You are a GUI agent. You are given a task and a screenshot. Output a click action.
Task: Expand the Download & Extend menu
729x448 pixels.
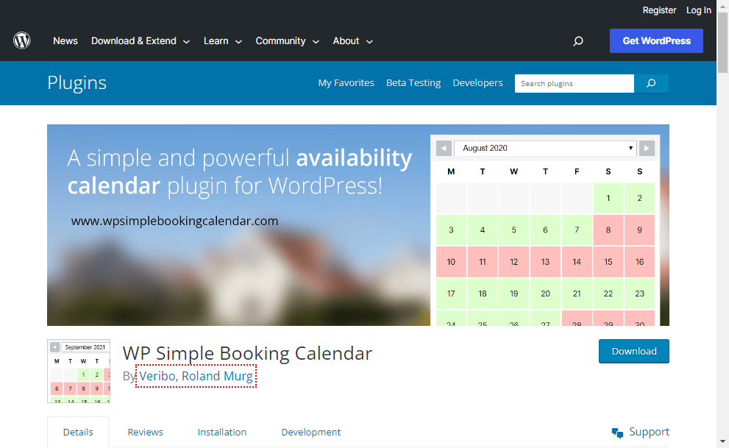click(x=141, y=41)
